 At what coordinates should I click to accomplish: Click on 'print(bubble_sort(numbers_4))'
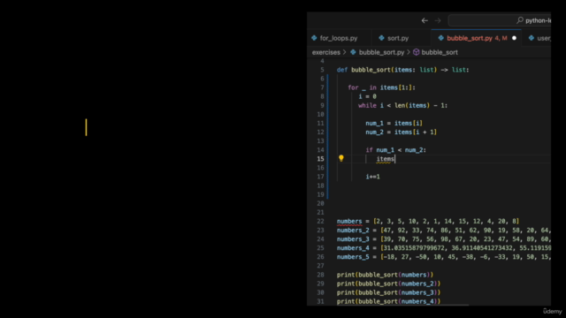388,301
